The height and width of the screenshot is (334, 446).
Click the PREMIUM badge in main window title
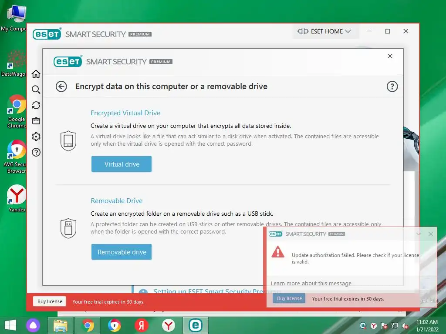pyautogui.click(x=140, y=34)
